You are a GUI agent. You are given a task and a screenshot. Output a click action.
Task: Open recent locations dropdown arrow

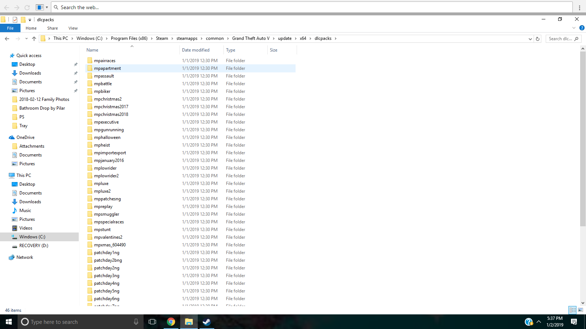click(26, 38)
